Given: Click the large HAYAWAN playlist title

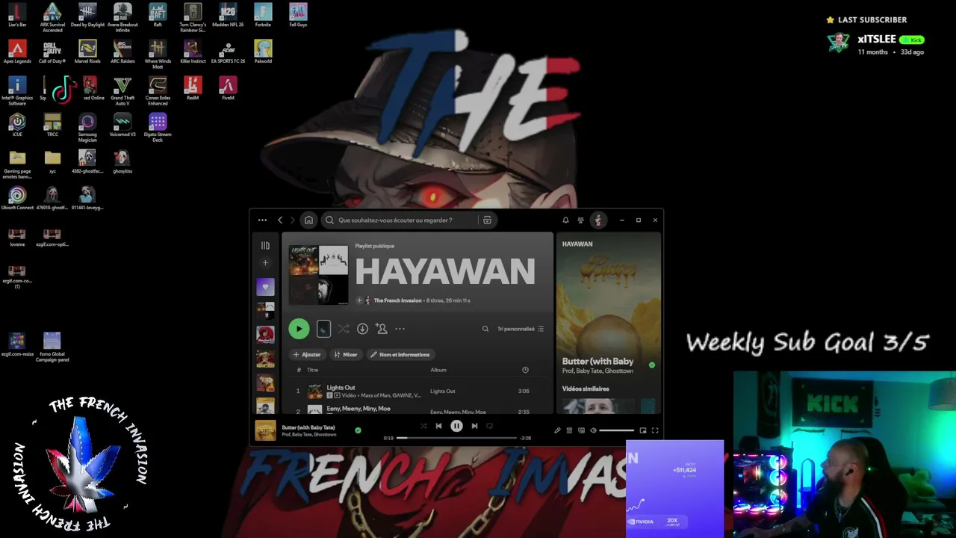Looking at the screenshot, I should click(x=445, y=271).
